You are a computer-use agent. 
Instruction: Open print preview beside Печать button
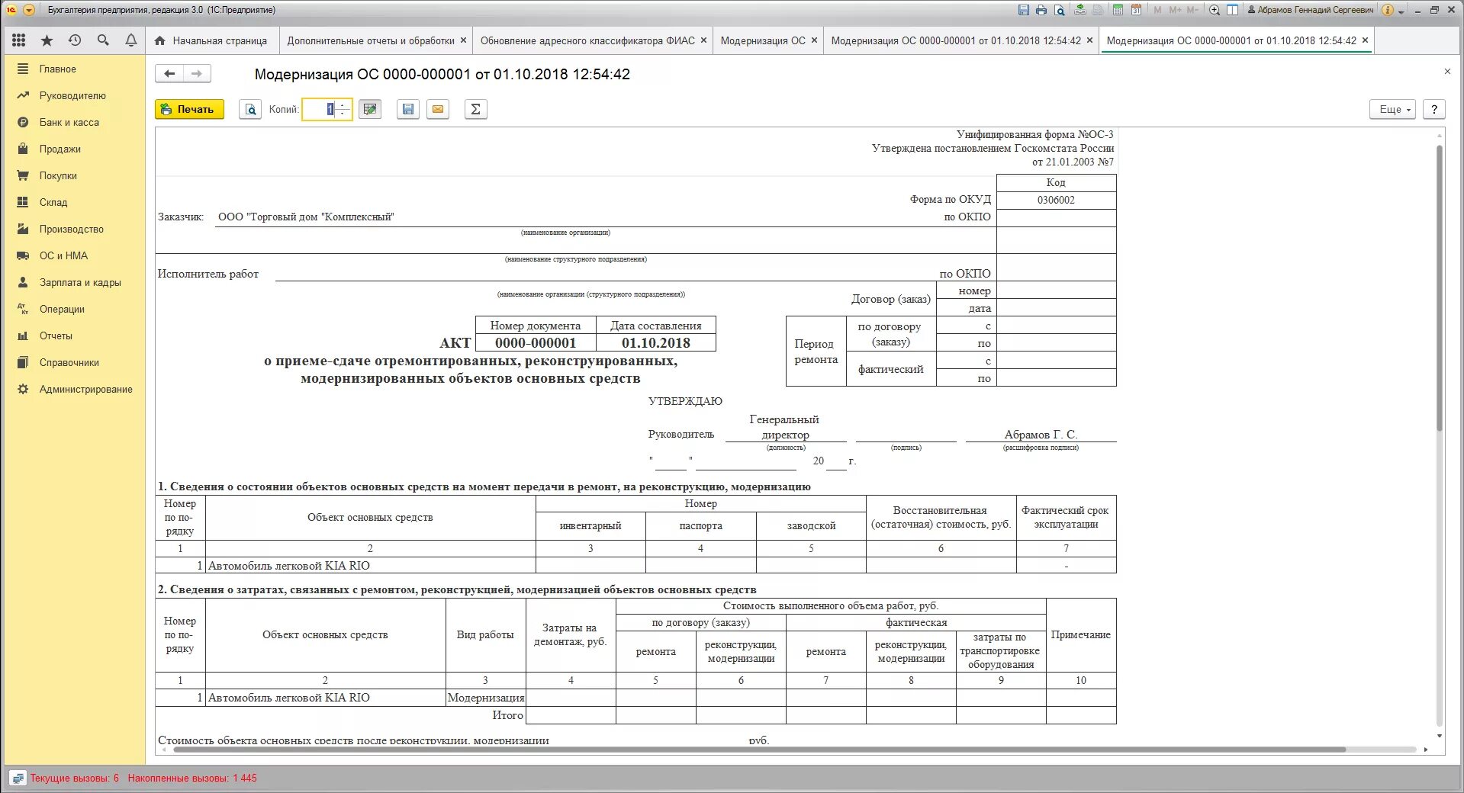[x=250, y=109]
